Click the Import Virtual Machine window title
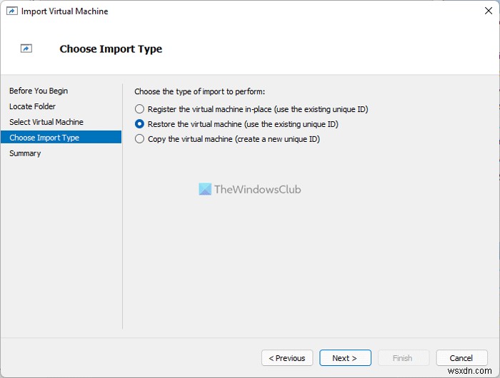 (x=65, y=11)
